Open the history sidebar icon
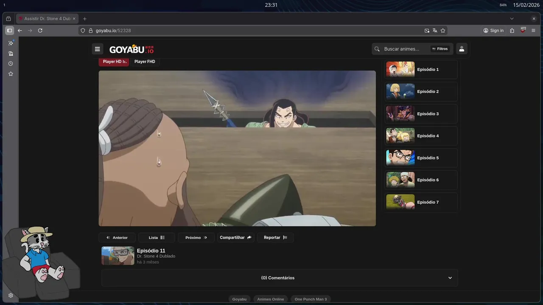 pyautogui.click(x=11, y=64)
